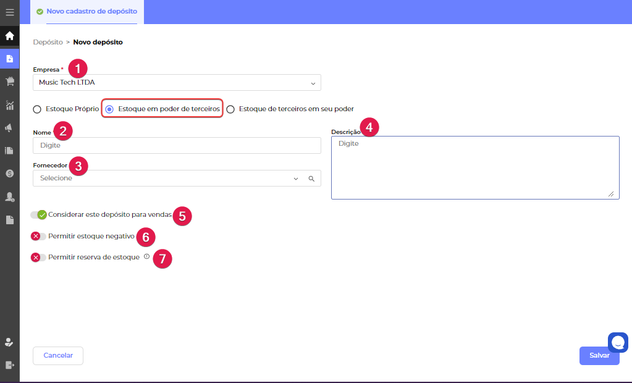Go to the home icon in sidebar
Image resolution: width=632 pixels, height=383 pixels.
[x=9, y=35]
